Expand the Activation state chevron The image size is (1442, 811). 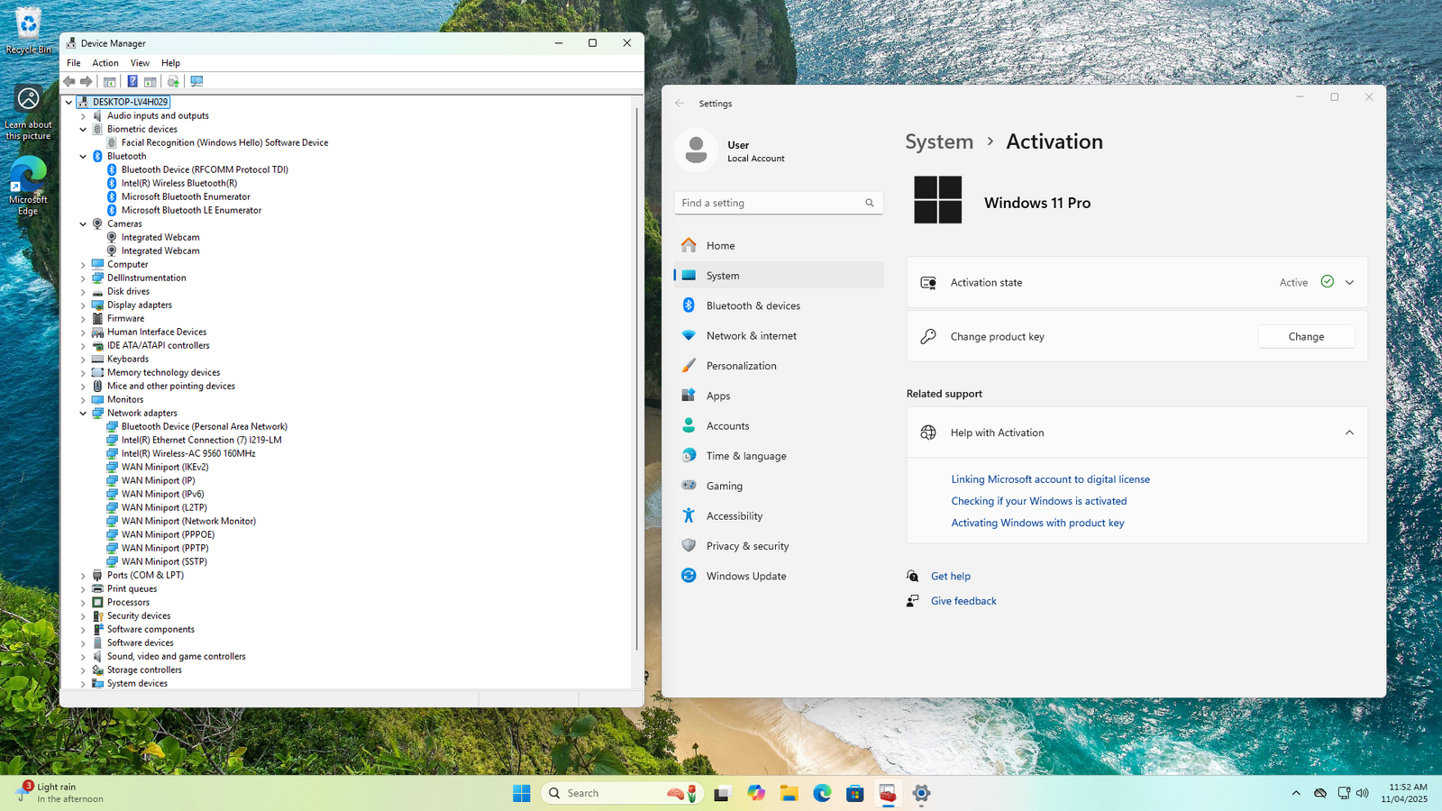1349,282
